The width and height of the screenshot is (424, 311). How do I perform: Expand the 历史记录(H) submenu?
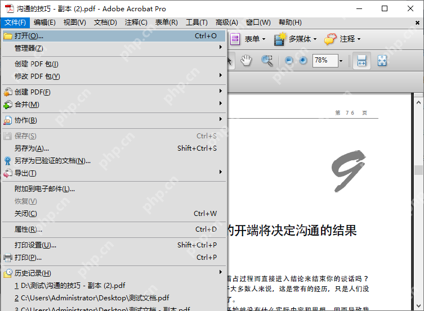point(114,273)
